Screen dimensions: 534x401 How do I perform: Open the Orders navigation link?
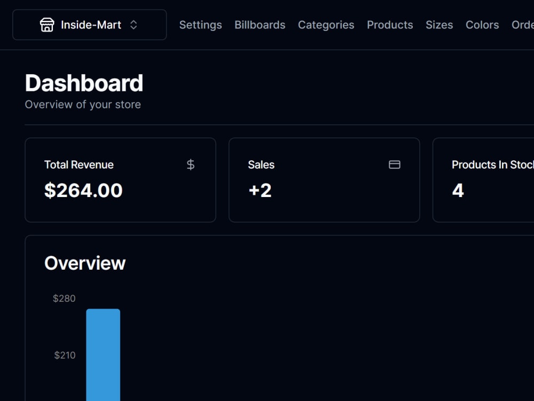(523, 25)
